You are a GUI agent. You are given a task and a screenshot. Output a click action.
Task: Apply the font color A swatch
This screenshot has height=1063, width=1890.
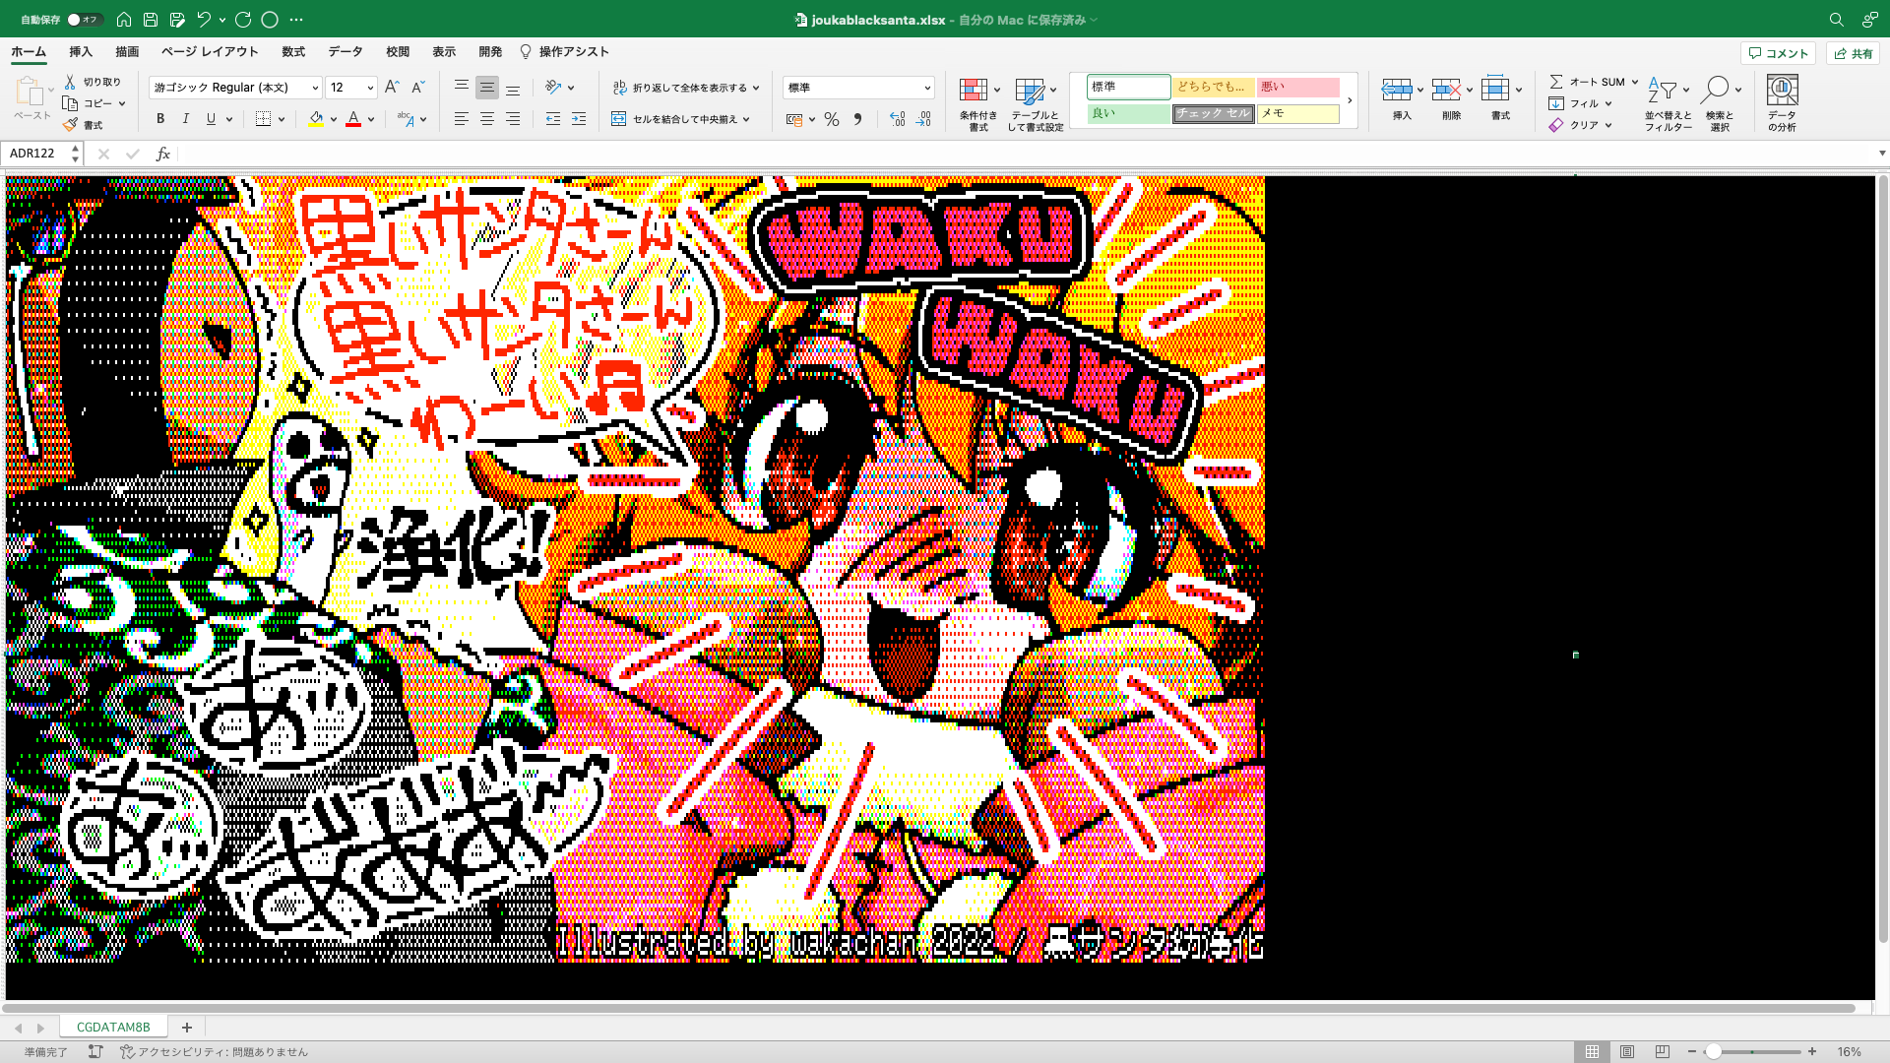pos(353,119)
